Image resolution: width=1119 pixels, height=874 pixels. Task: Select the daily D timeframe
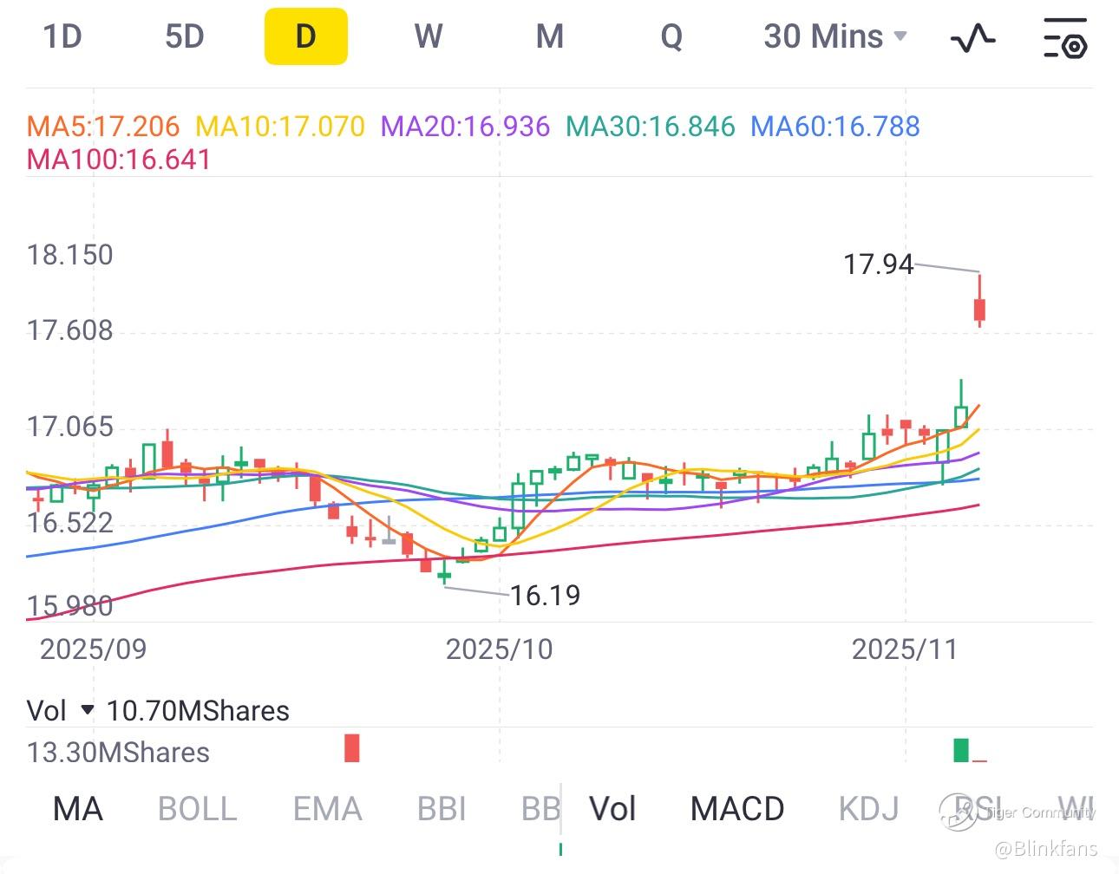(x=306, y=36)
